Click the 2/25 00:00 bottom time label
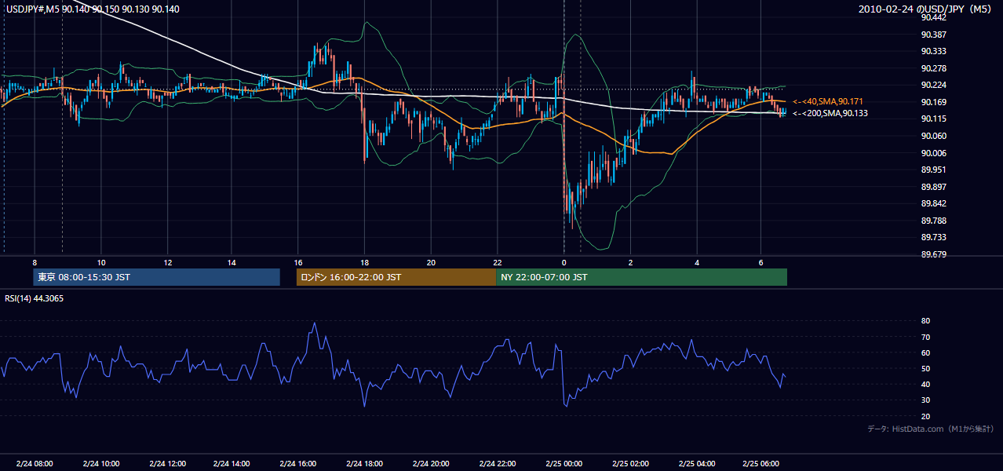 pyautogui.click(x=564, y=463)
